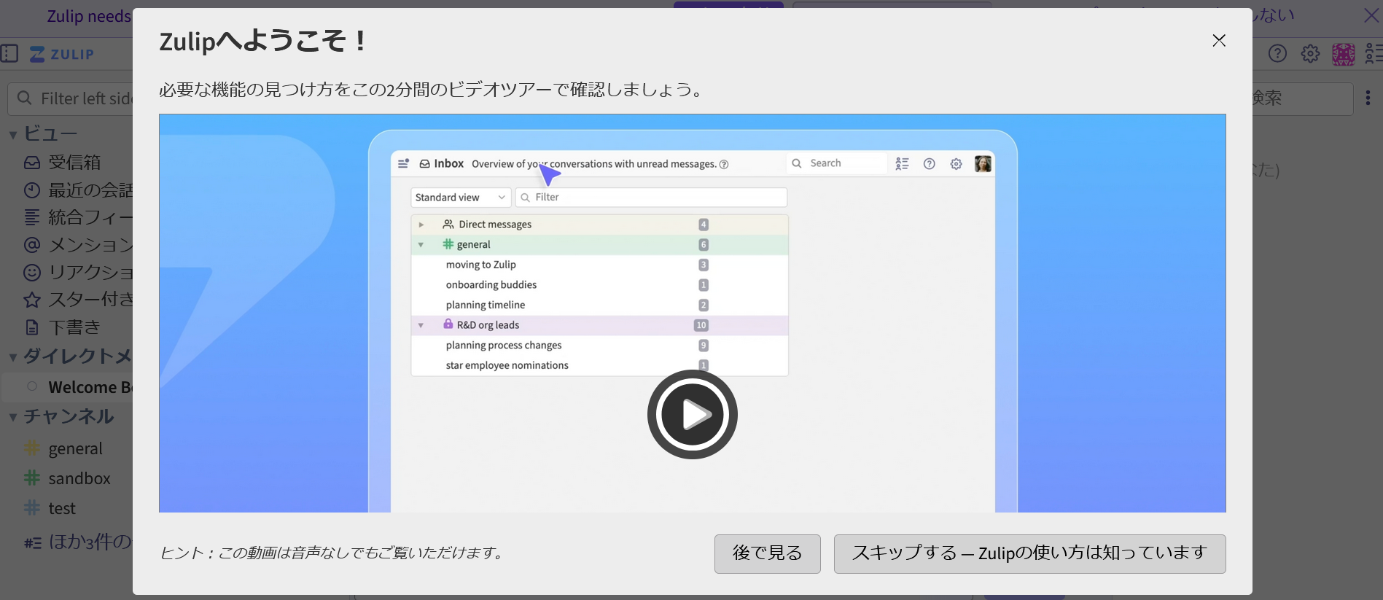Click the drafts document icon

(x=32, y=327)
